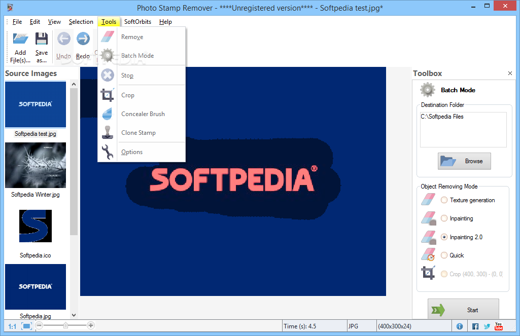Screen dimensions: 520x336
Task: Click the info icon in status bar
Action: coord(460,326)
